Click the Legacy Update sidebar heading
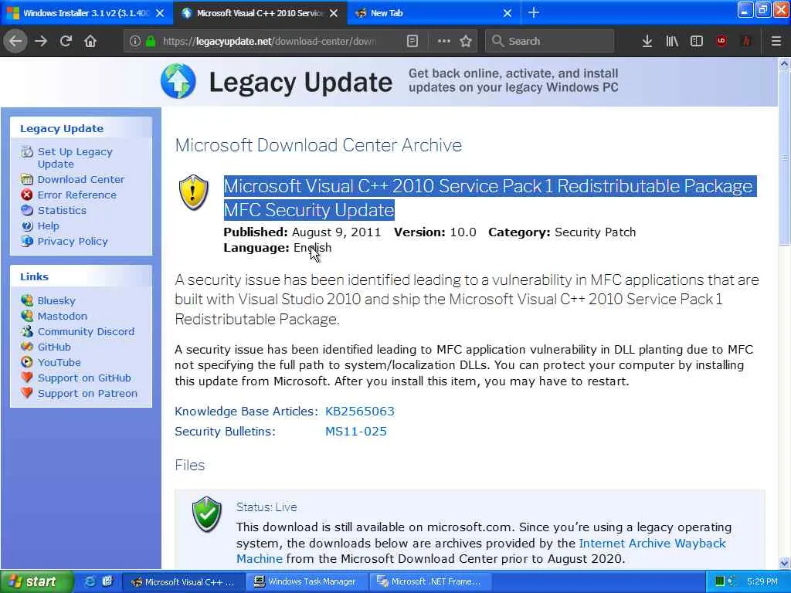 pyautogui.click(x=62, y=129)
